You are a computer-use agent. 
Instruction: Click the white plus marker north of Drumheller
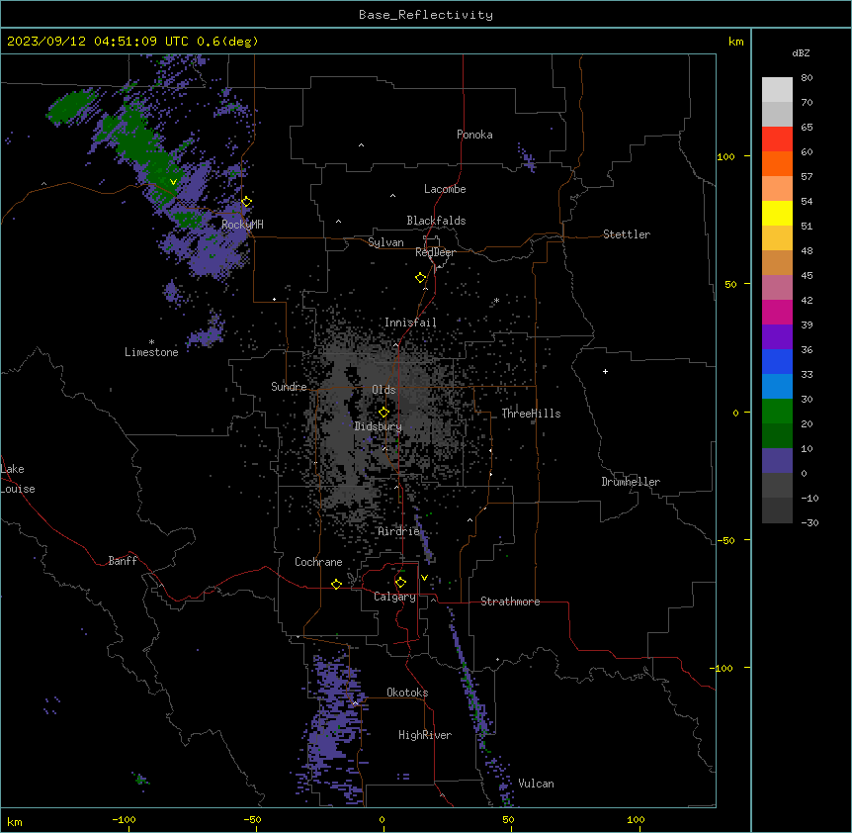tap(605, 371)
